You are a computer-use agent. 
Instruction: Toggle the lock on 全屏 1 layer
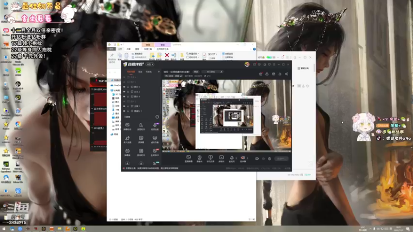click(x=128, y=106)
